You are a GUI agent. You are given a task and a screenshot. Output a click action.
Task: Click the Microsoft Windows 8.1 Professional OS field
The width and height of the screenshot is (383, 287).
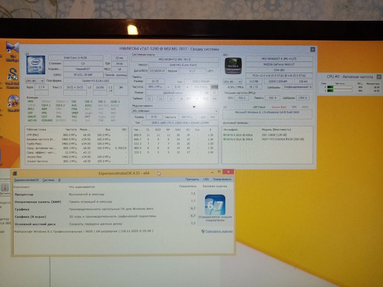point(267,114)
